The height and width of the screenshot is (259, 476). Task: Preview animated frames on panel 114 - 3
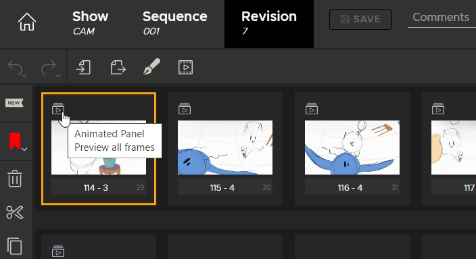click(58, 109)
